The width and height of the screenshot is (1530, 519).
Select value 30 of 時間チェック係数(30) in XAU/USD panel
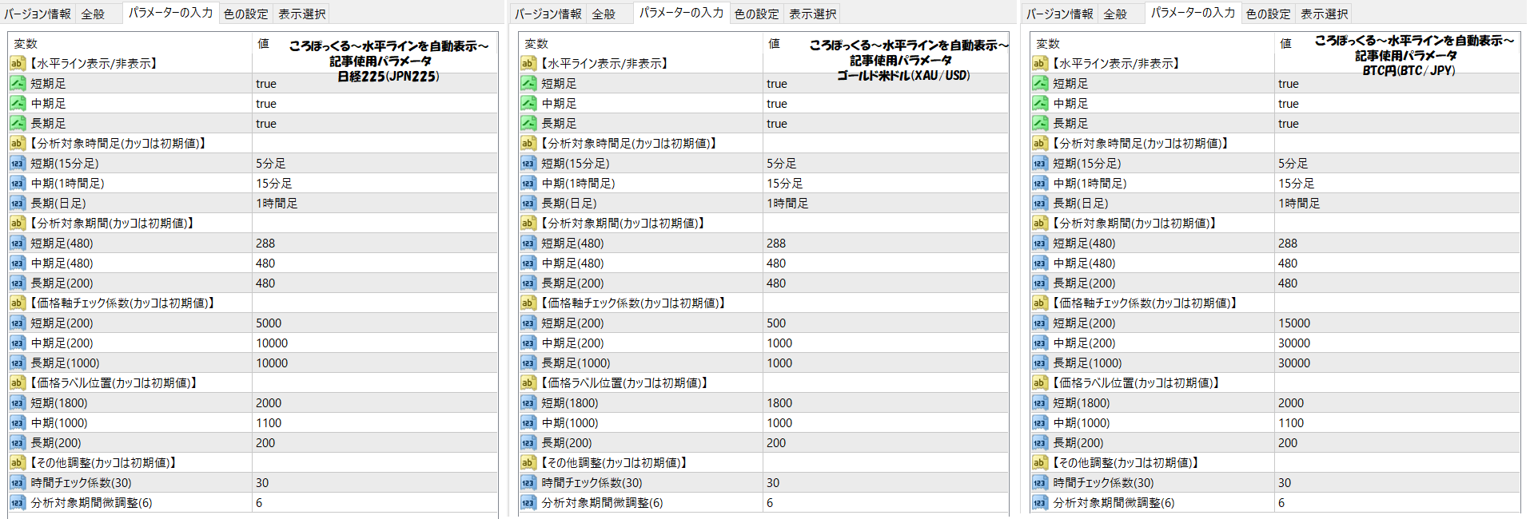(773, 482)
